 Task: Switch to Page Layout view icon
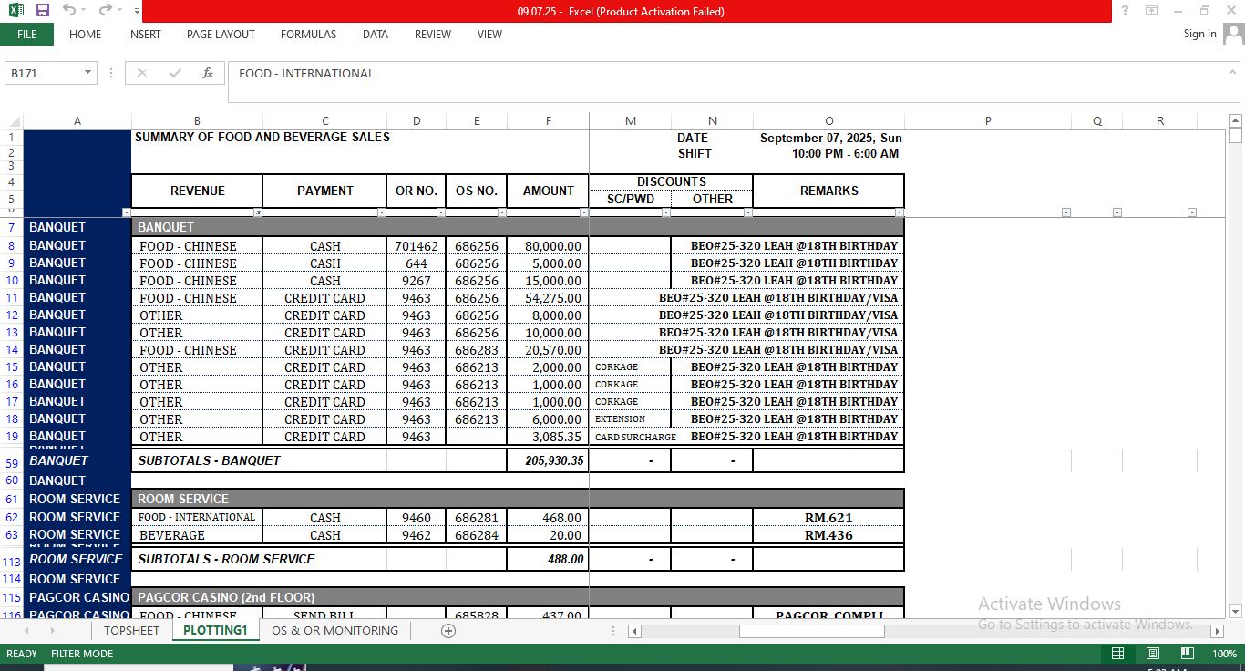tap(1152, 654)
